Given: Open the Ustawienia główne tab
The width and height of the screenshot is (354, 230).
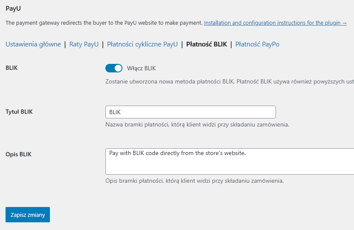Looking at the screenshot, I should 33,44.
